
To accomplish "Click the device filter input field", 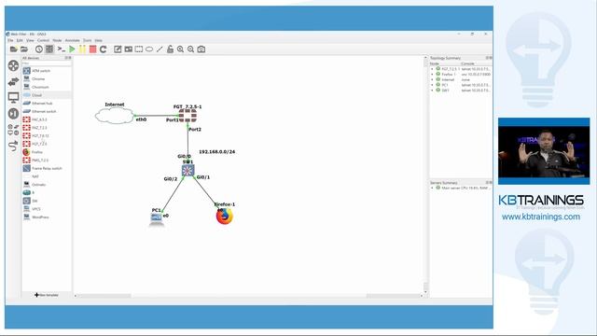I will tap(47, 63).
